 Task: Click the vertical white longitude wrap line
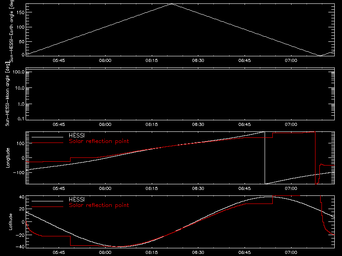click(265, 158)
